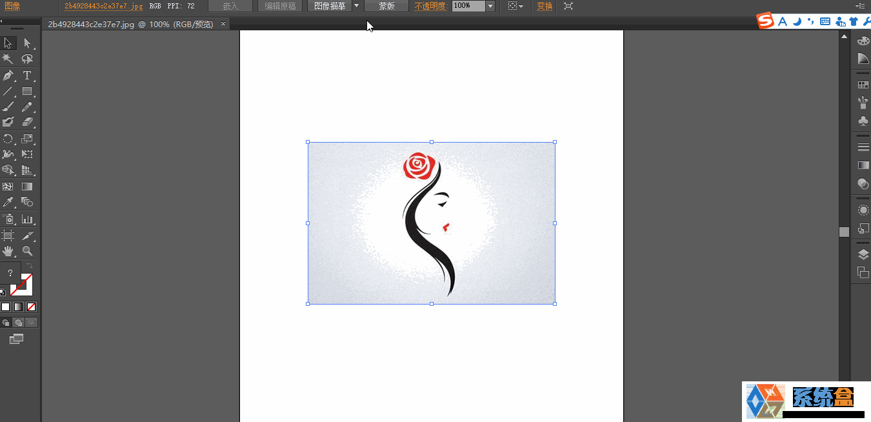Open the Brushes panel icon
Image resolution: width=871 pixels, height=422 pixels.
[x=863, y=102]
